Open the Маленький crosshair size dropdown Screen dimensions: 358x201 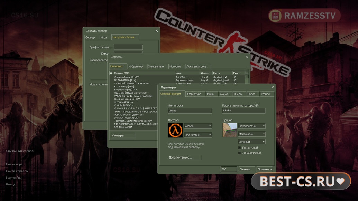(x=251, y=134)
